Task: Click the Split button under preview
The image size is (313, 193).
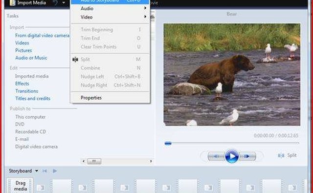Action: (288, 155)
